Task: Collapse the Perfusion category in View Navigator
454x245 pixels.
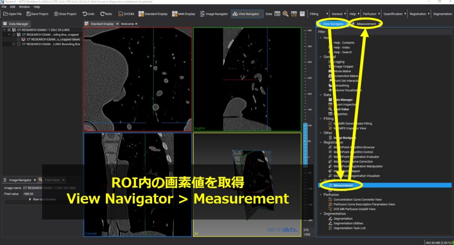Action: [321, 194]
